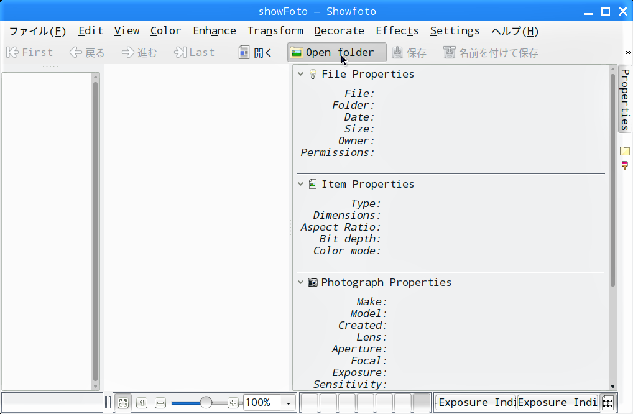Click the Item Properties heading text
633x414 pixels.
click(367, 184)
